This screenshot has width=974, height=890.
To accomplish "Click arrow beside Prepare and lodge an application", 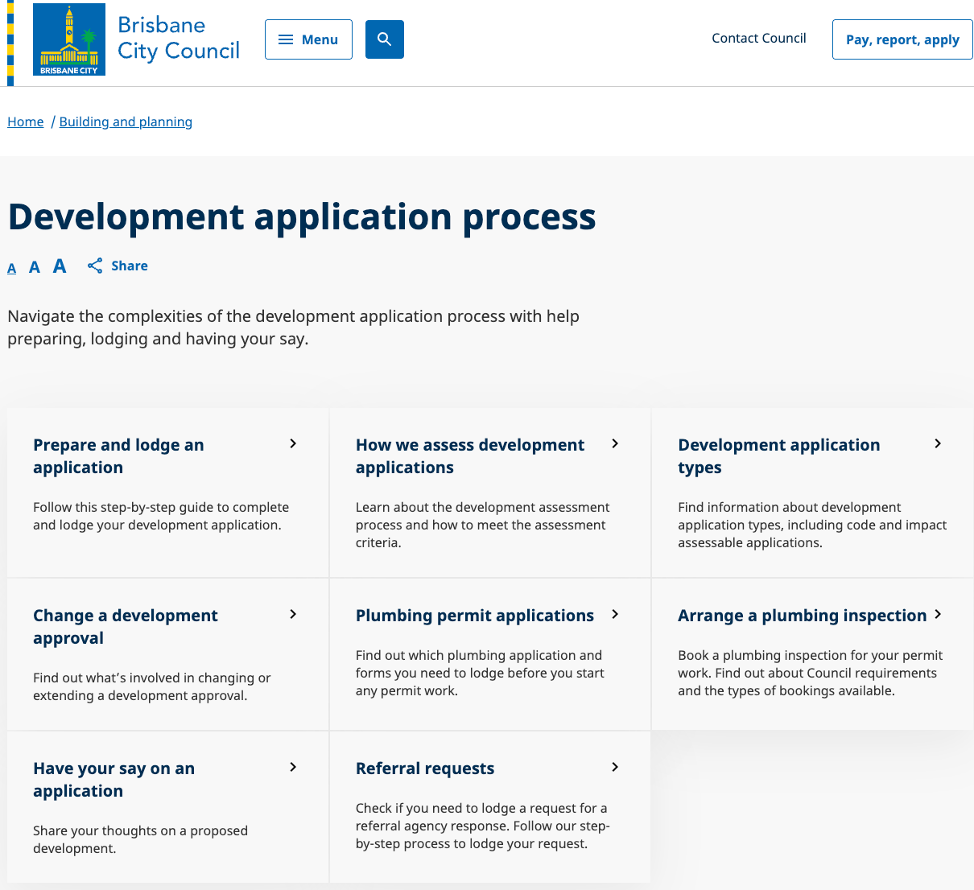I will (293, 443).
